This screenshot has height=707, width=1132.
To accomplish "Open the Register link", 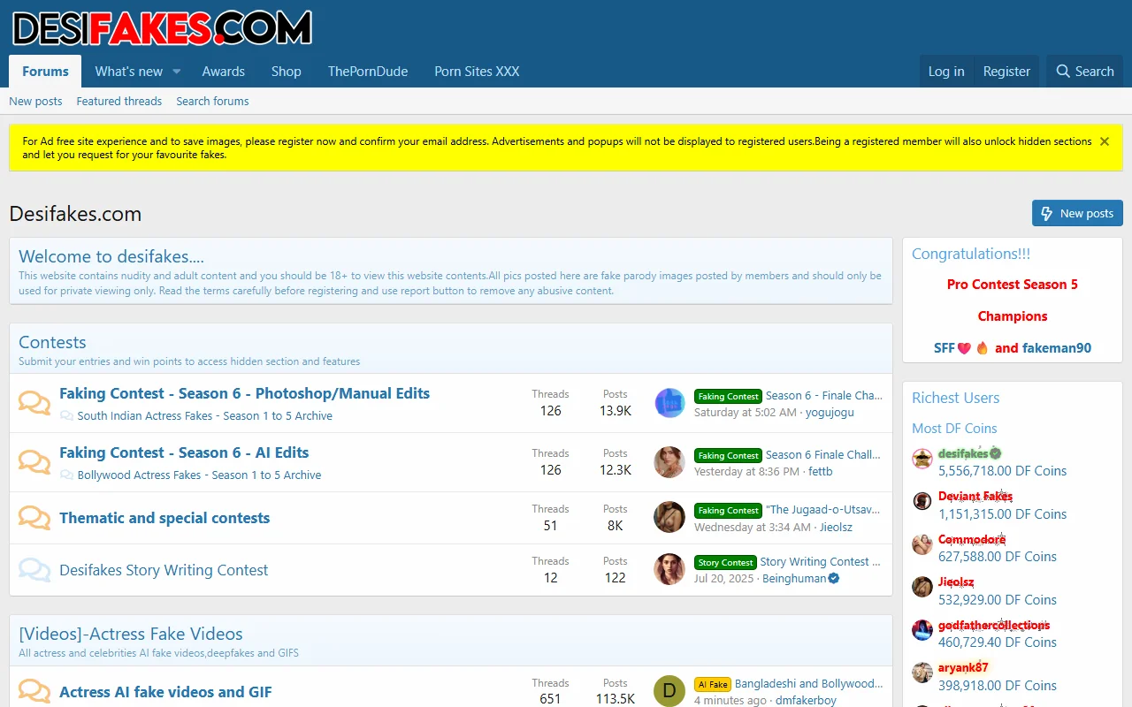I will point(1006,71).
